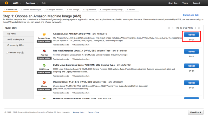Open 6. Configure Security Group tab
This screenshot has height=116, width=208.
111,10
